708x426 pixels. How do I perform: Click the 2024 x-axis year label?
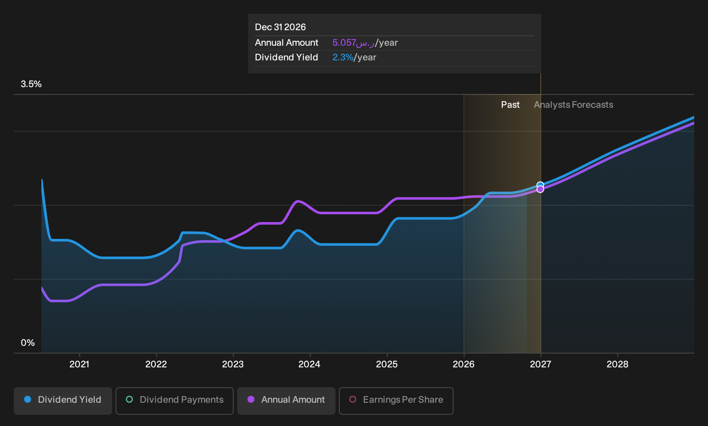point(310,364)
